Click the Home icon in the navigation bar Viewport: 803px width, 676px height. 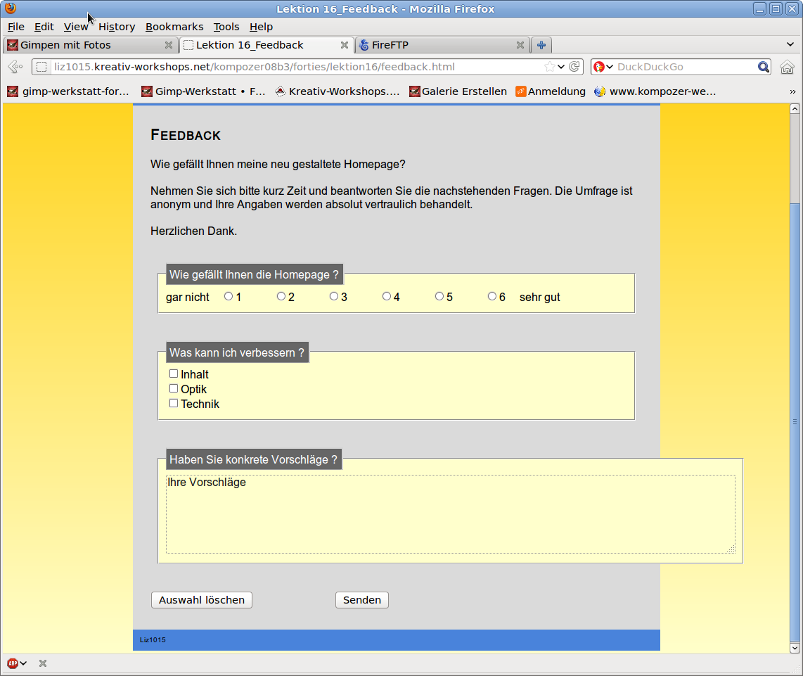[x=787, y=67]
